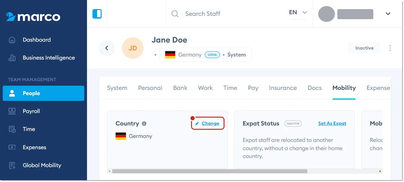Select the Mobility tab
This screenshot has height=182, width=404.
point(344,88)
